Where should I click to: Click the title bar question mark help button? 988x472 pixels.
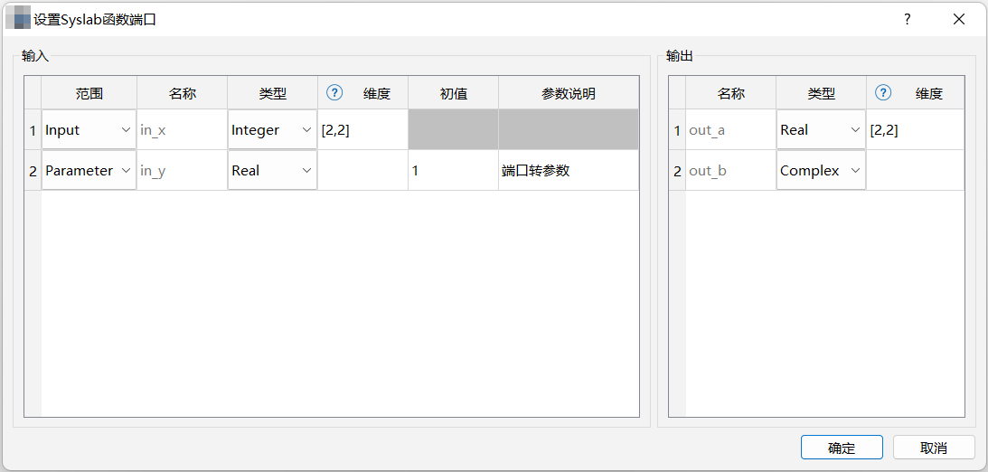coord(907,19)
